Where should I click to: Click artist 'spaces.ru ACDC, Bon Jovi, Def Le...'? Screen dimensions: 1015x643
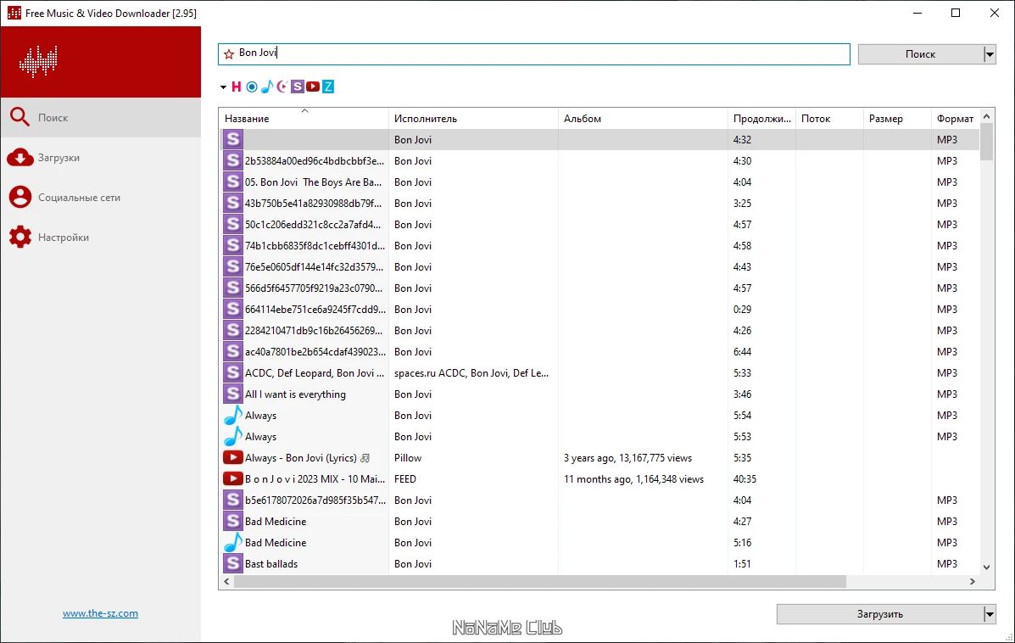(x=471, y=373)
